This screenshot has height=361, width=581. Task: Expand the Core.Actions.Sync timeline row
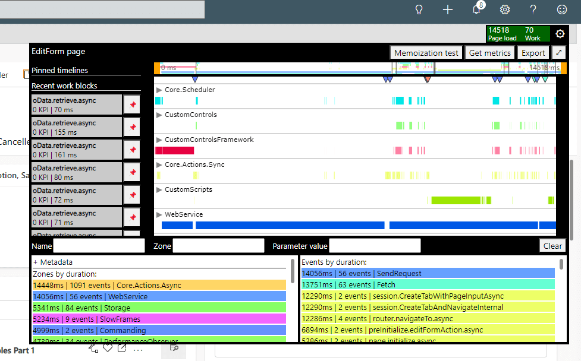tap(159, 164)
